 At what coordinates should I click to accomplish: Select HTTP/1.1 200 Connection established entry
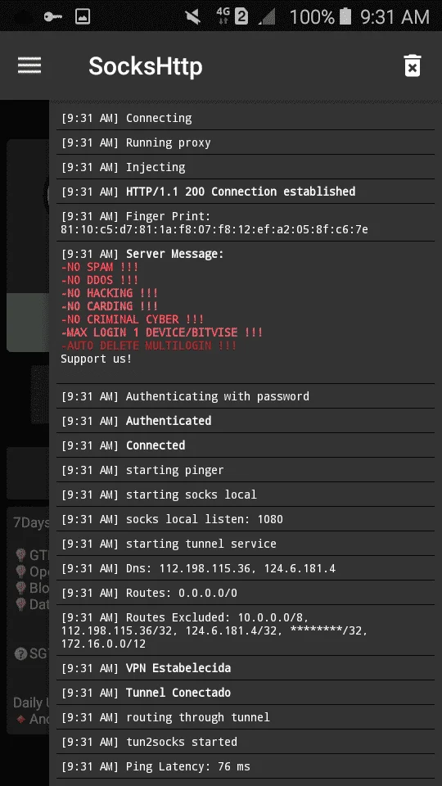[245, 192]
